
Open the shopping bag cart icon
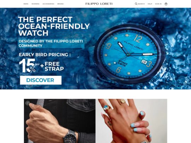coord(166,4)
